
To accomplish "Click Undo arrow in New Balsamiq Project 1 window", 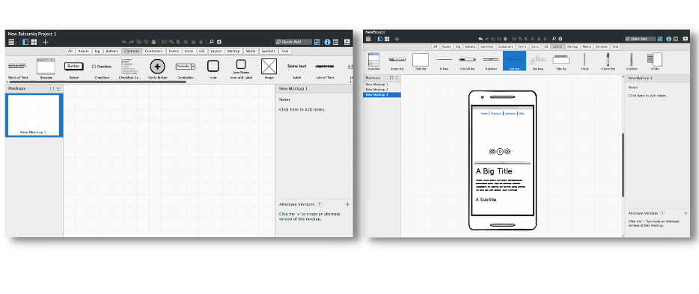I will [x=124, y=42].
